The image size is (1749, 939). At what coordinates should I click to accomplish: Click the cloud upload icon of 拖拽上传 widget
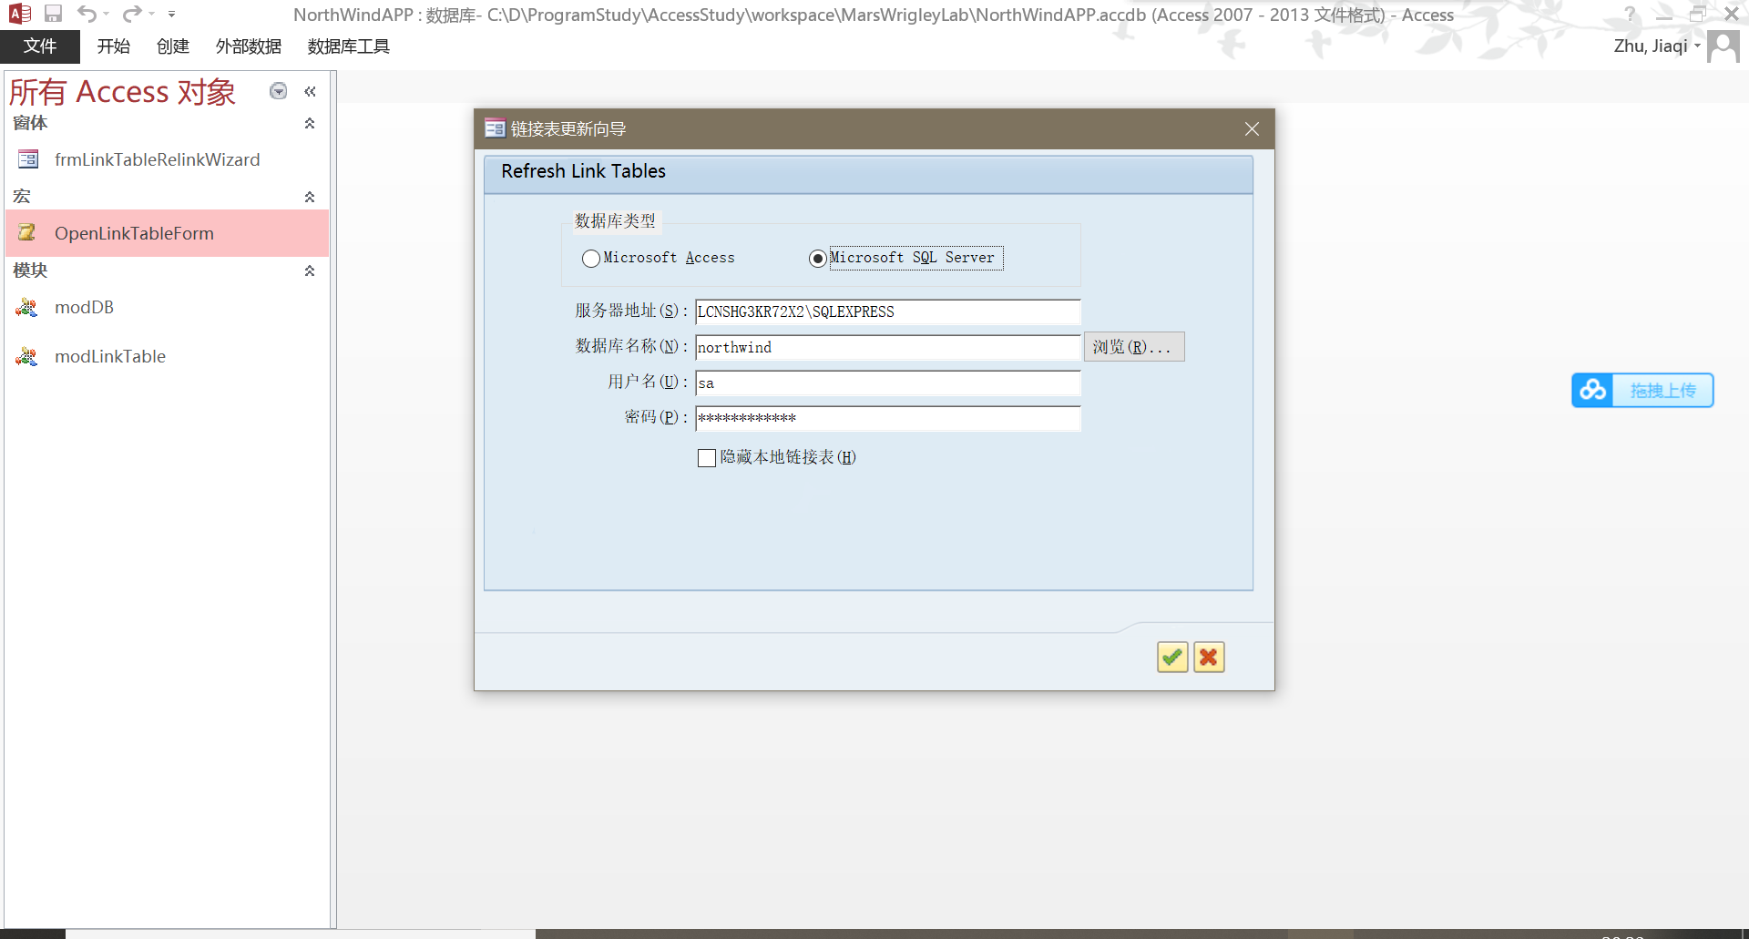1592,390
